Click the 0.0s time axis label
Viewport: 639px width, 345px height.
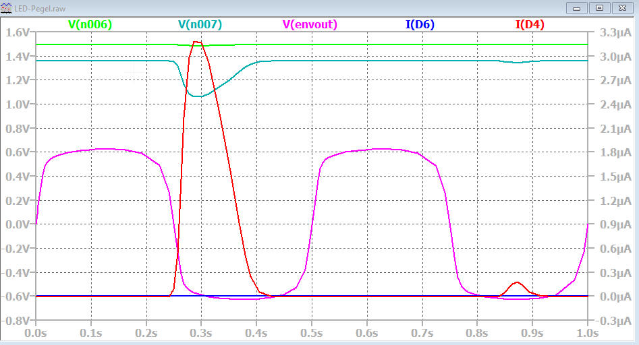pos(36,333)
